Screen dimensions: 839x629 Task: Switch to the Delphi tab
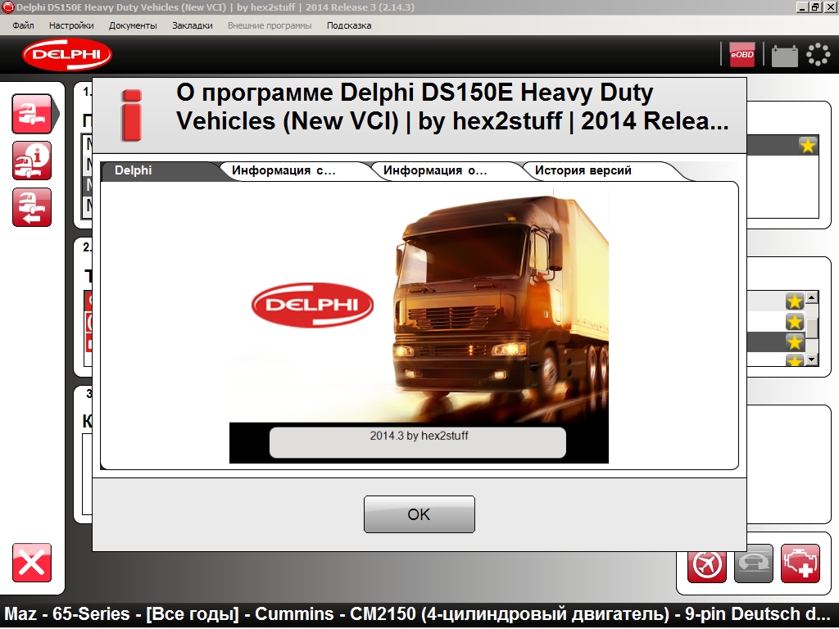[x=134, y=170]
